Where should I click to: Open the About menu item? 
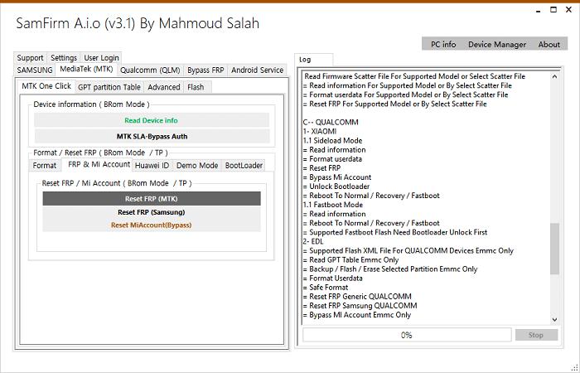pyautogui.click(x=549, y=45)
